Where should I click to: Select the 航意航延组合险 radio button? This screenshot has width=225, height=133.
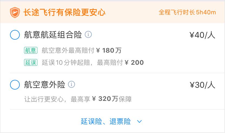tap(15, 35)
